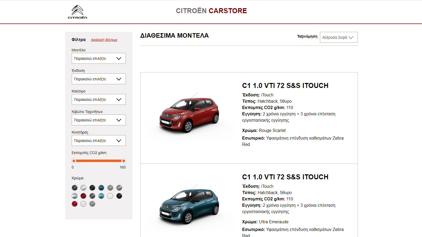Expand the Κιβώτιο Ταχυτήτων dropdown
Screen dimensions: 422x237
click(99, 120)
